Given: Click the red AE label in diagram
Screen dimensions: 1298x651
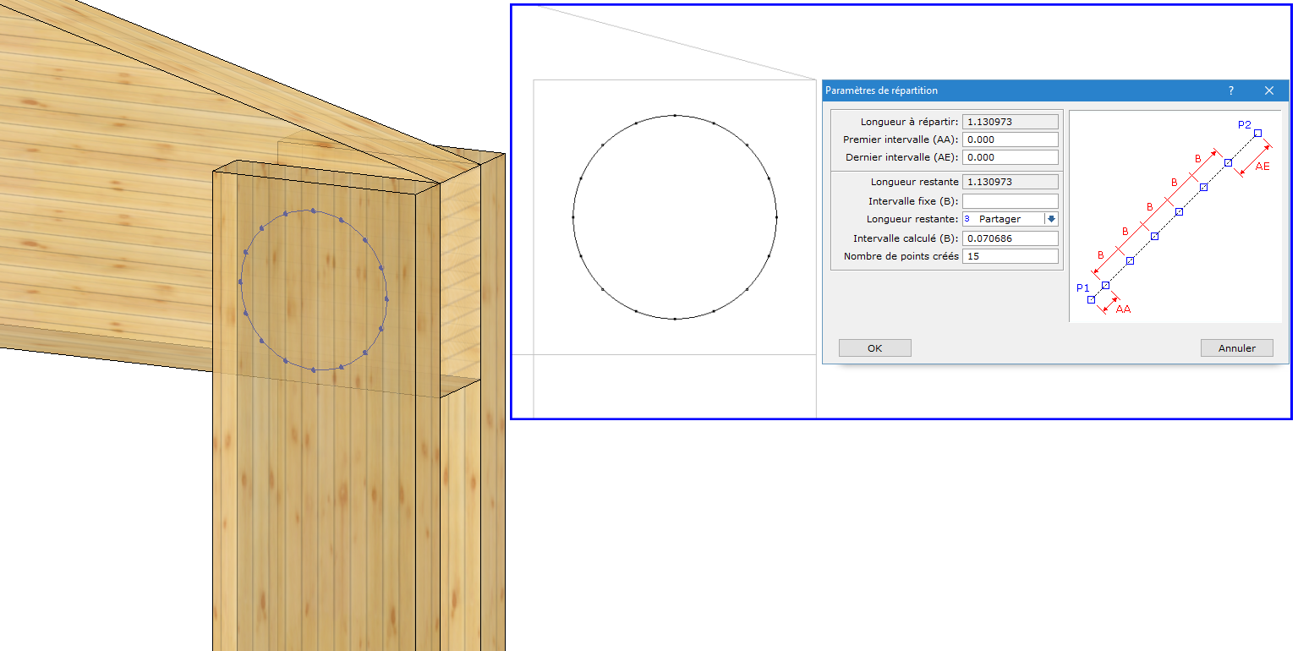Looking at the screenshot, I should coord(1262,167).
